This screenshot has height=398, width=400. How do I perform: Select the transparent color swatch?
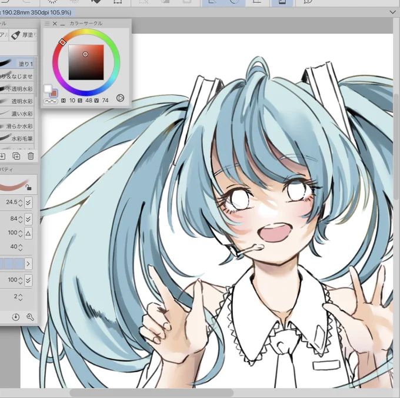coord(51,101)
